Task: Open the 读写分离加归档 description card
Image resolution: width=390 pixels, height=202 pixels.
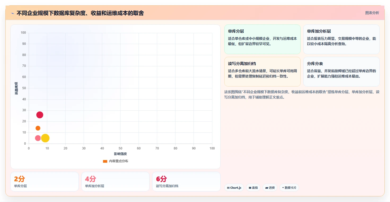Action: click(x=262, y=72)
